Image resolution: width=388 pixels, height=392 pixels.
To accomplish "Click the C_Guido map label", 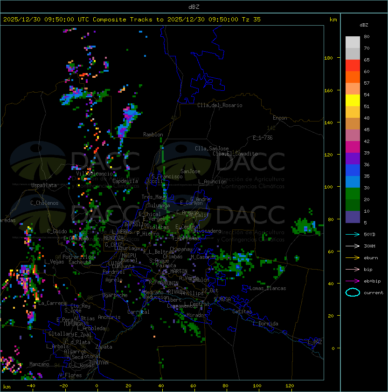I will pos(57,231).
